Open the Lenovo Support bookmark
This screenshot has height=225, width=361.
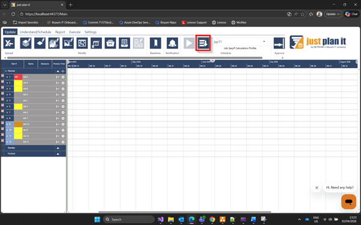tap(194, 23)
